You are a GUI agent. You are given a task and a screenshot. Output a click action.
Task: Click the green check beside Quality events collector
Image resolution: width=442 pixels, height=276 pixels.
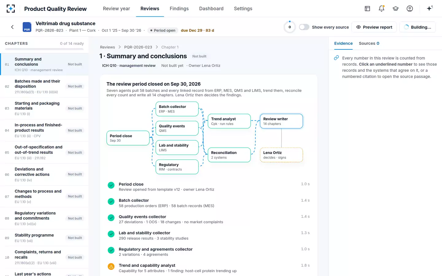[111, 217]
